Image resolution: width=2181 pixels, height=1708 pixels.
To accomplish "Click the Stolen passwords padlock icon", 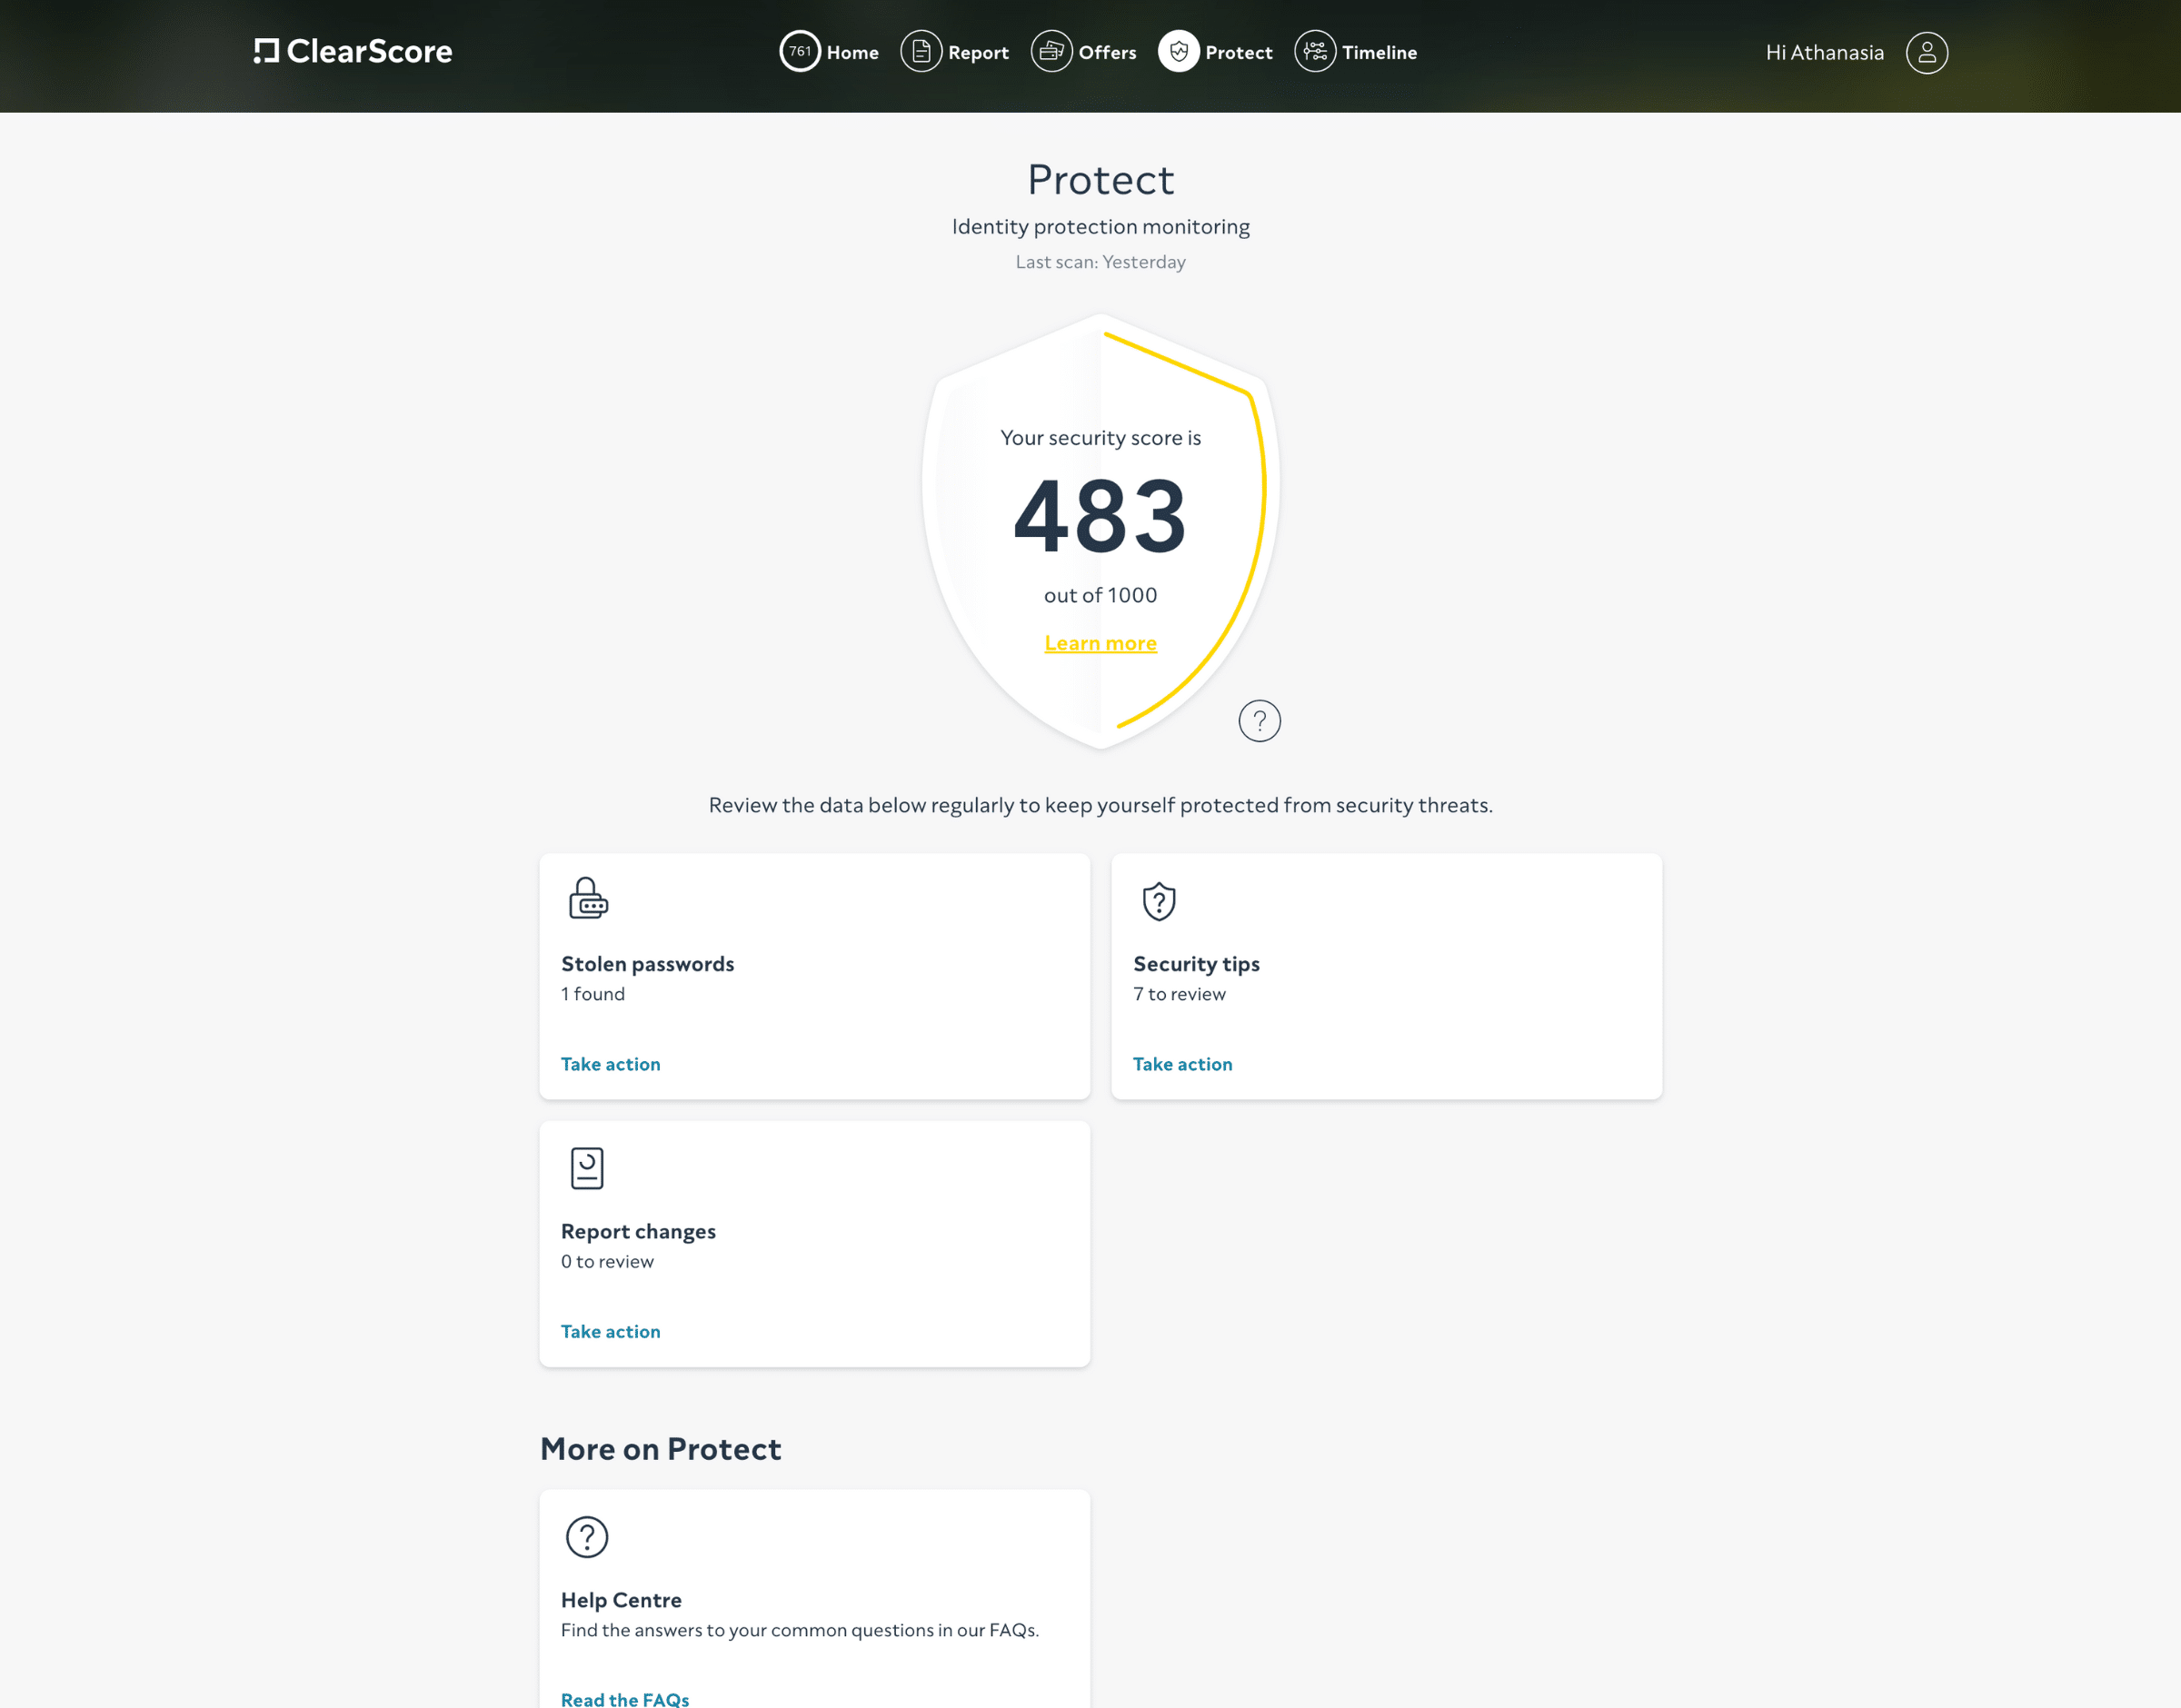I will pos(588,898).
